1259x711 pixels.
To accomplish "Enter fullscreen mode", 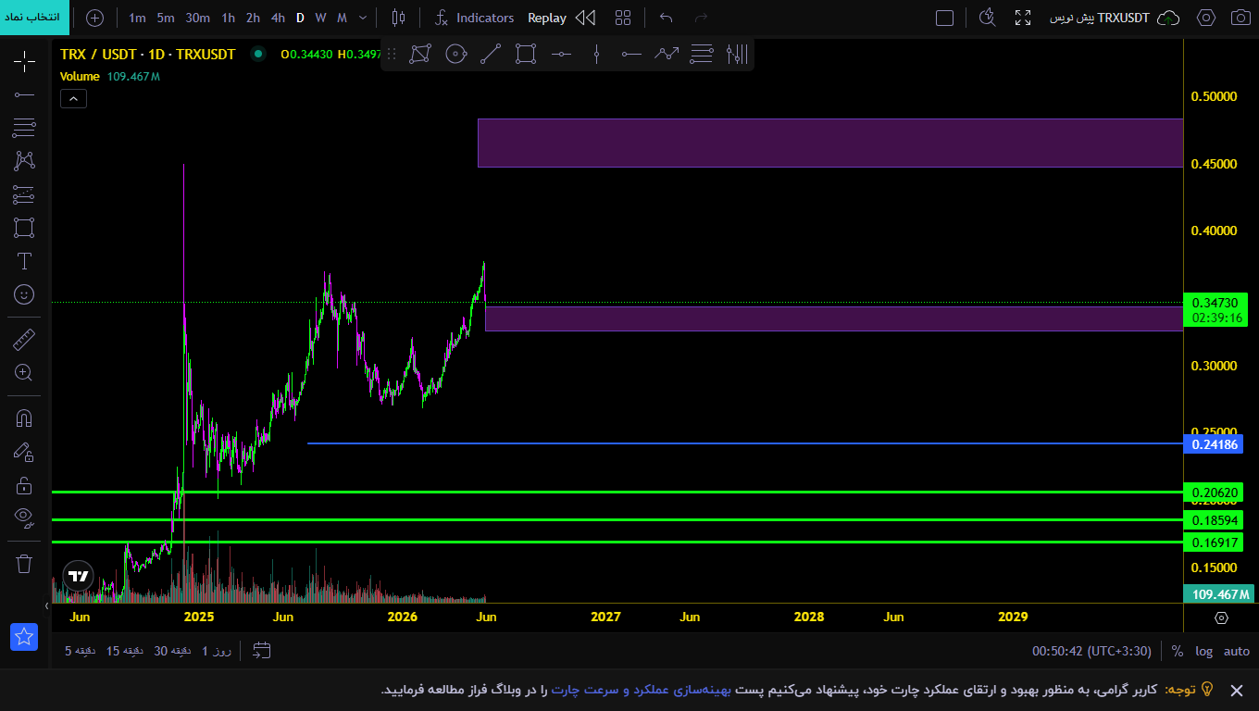I will click(x=1023, y=18).
